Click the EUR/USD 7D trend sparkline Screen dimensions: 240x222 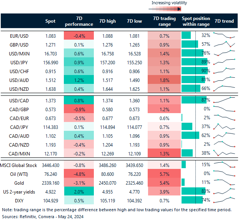click(224, 36)
